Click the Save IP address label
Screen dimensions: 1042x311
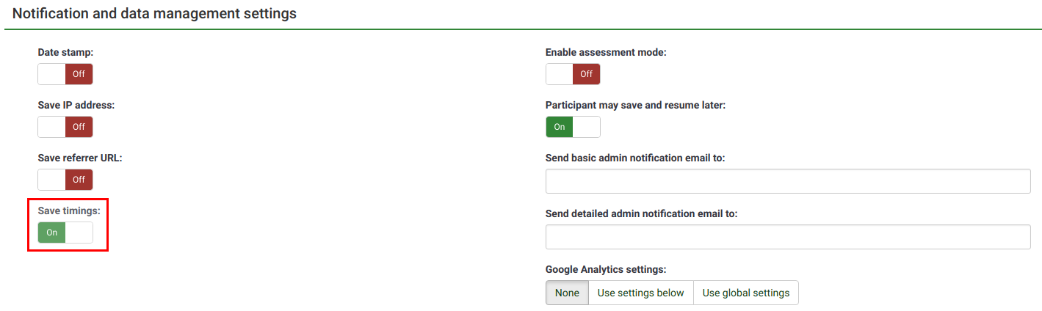(x=76, y=105)
